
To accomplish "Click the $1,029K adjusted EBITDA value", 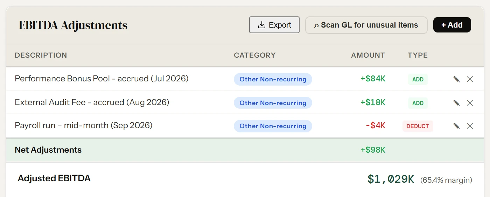I will [391, 179].
